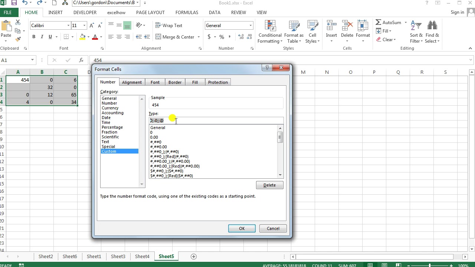
Task: Toggle Italic formatting
Action: click(x=42, y=37)
